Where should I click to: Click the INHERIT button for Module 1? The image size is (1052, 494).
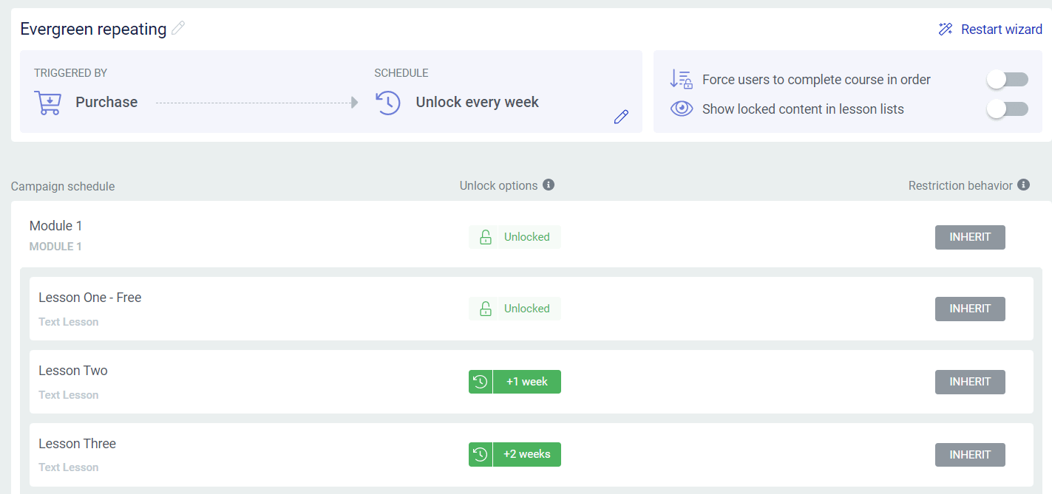tap(970, 237)
